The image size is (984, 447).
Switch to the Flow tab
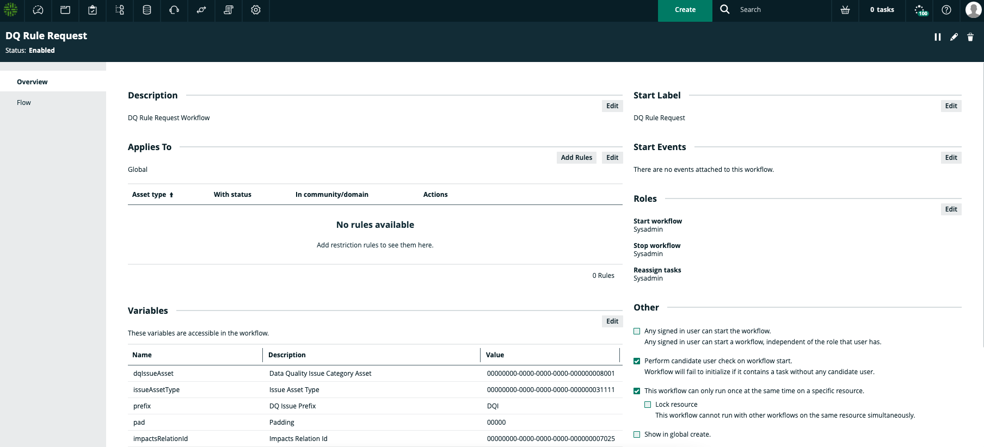pyautogui.click(x=53, y=102)
